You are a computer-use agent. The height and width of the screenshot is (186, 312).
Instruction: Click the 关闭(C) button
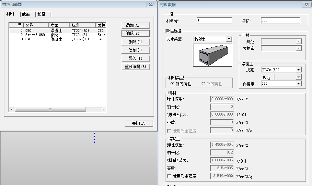pyautogui.click(x=139, y=123)
